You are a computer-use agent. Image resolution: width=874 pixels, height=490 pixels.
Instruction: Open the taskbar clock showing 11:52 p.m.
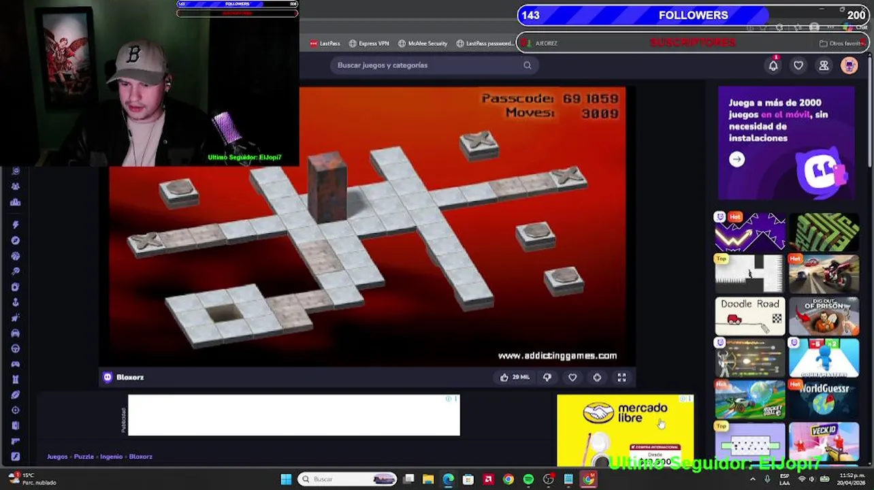click(x=852, y=479)
